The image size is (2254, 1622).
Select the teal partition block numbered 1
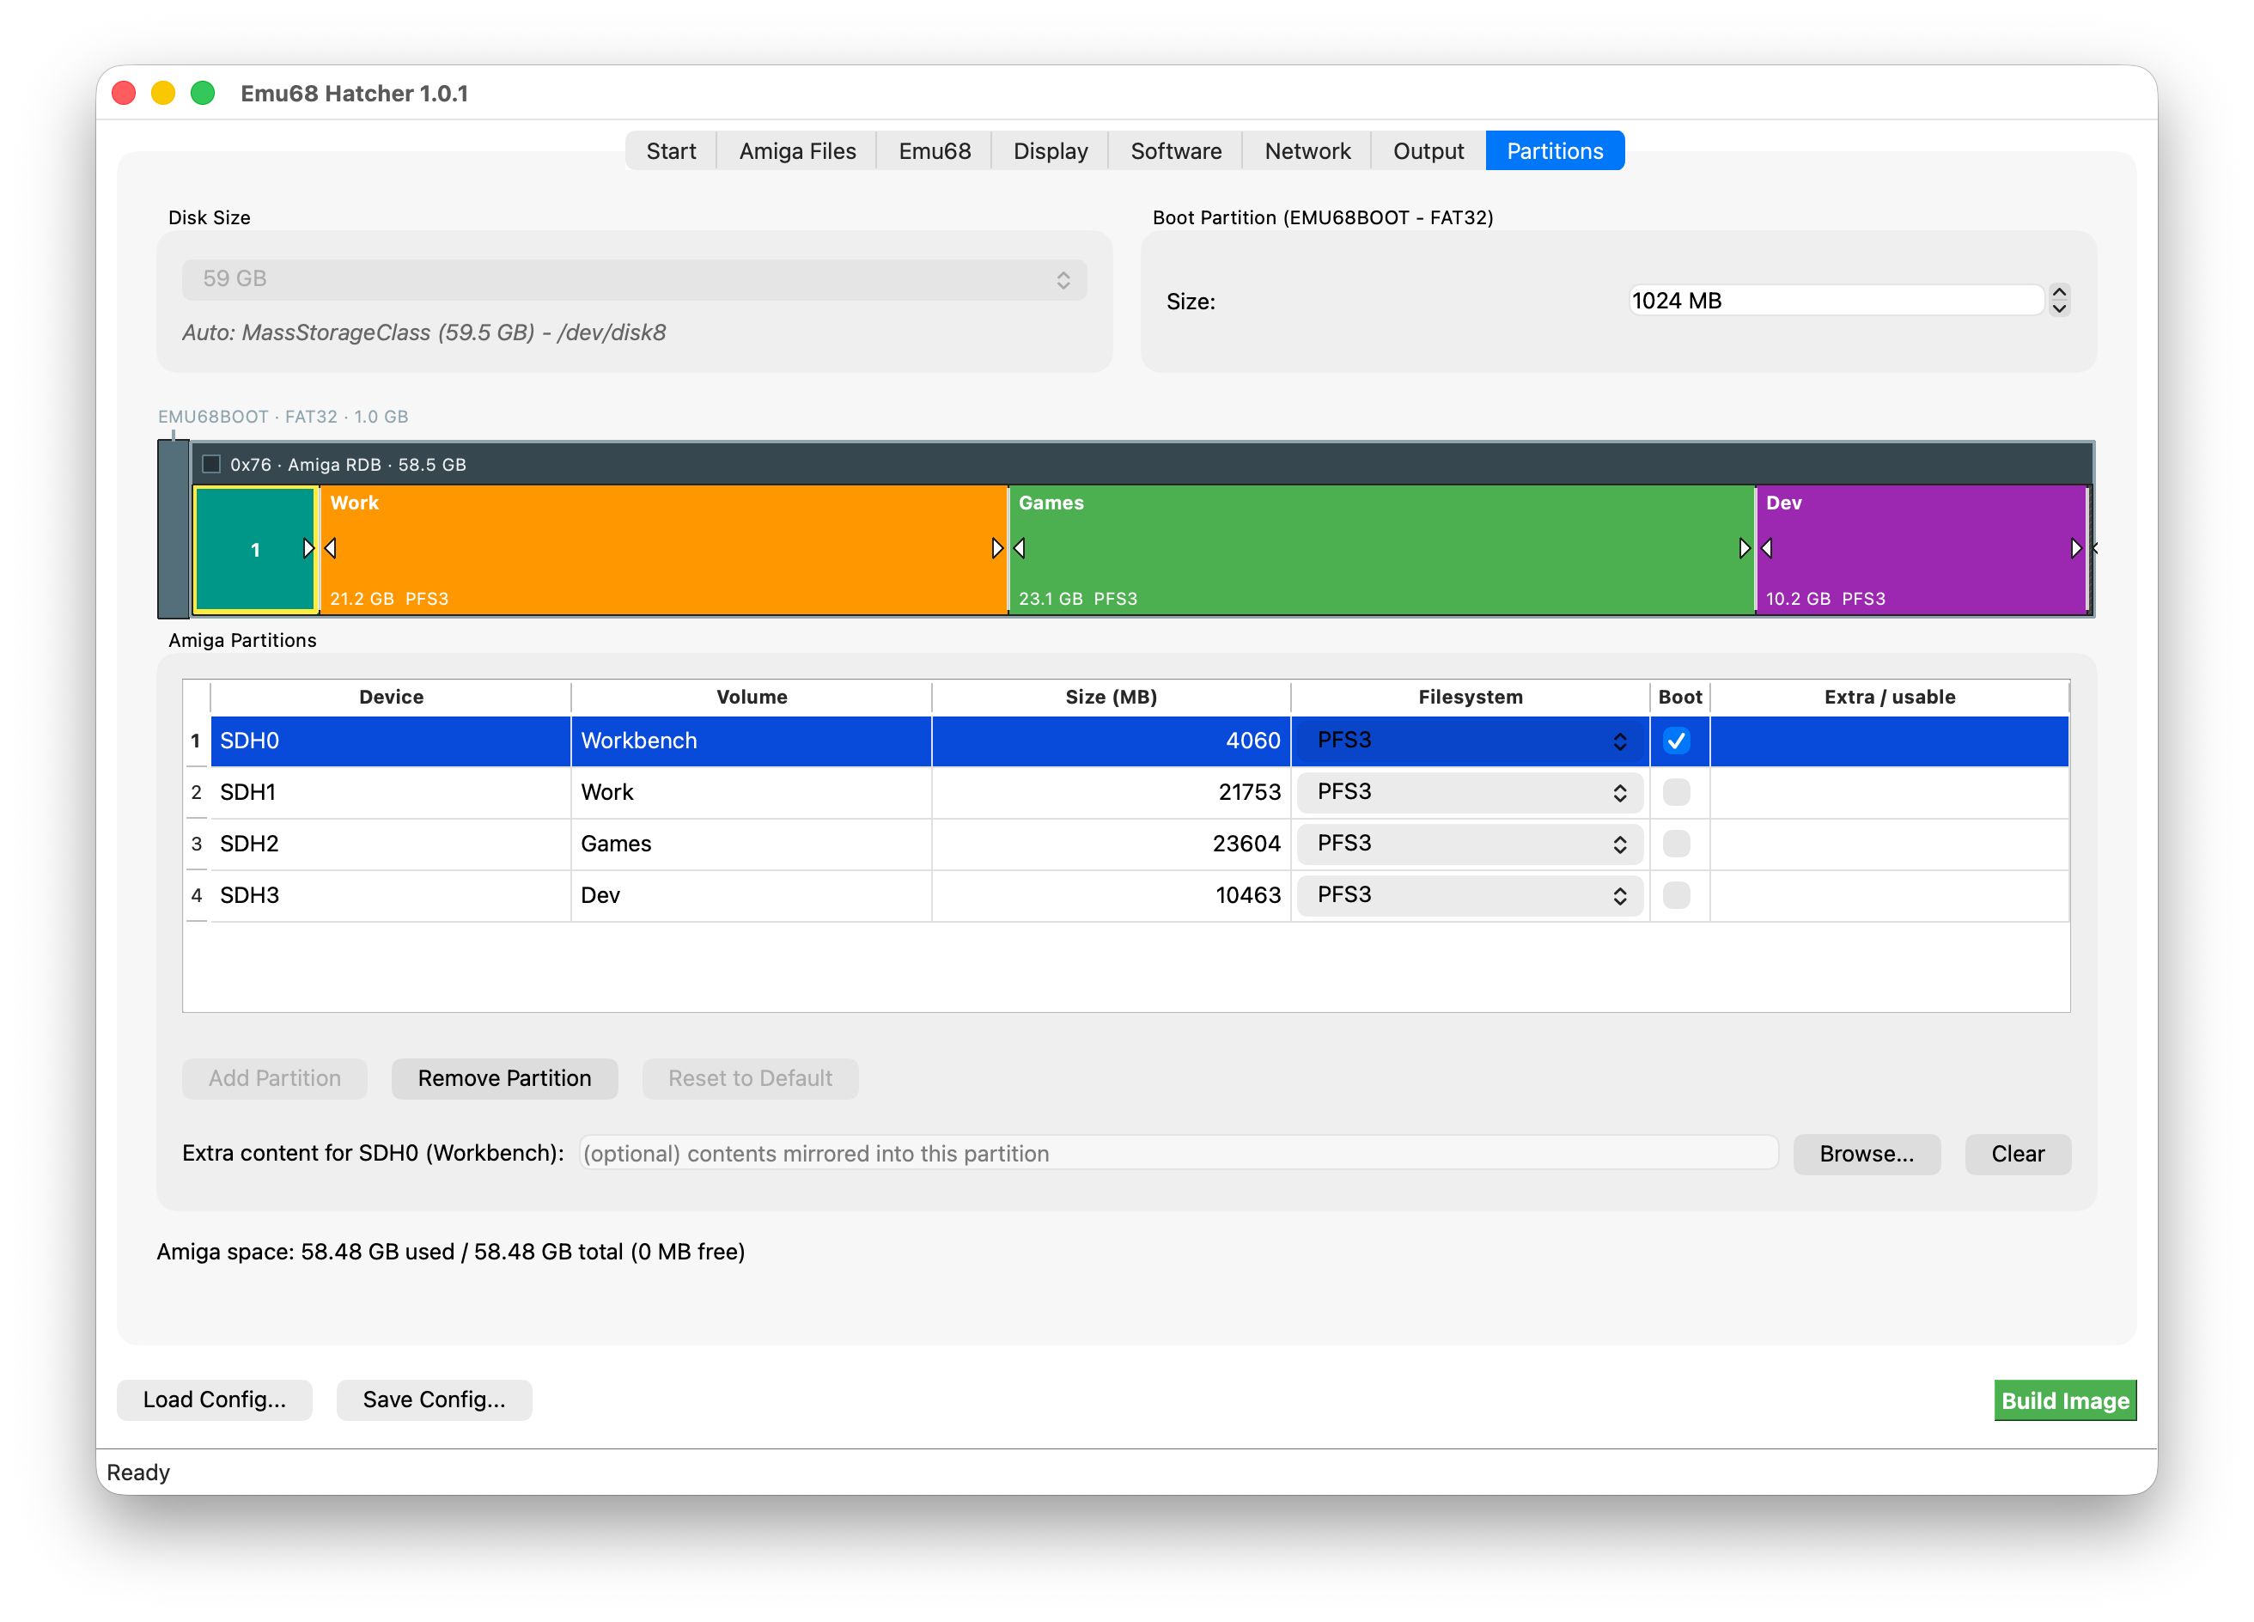(255, 549)
